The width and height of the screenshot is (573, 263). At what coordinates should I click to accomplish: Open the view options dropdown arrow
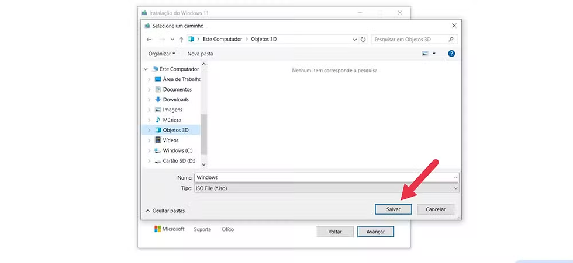tap(434, 54)
